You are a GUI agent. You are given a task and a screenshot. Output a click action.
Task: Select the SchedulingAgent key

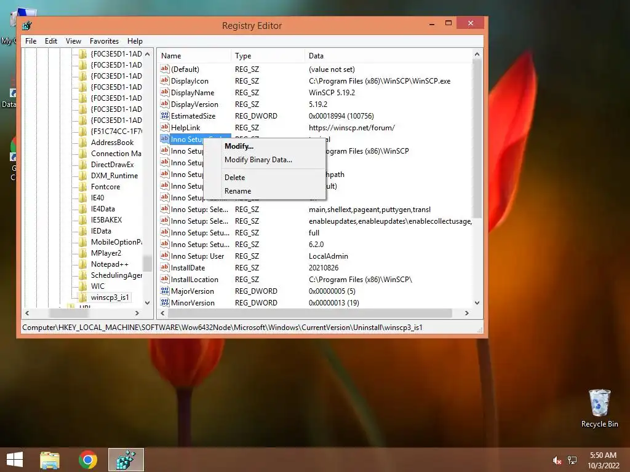pos(116,275)
